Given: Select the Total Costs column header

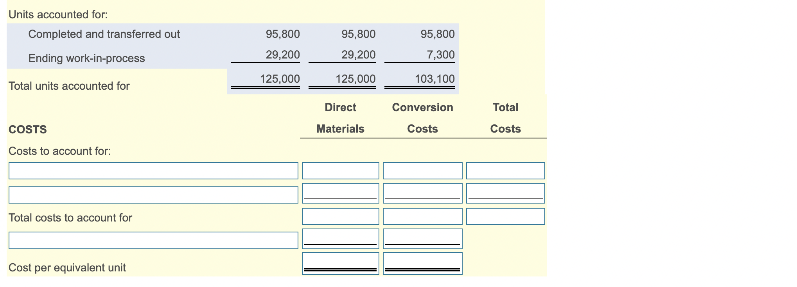Looking at the screenshot, I should 505,118.
